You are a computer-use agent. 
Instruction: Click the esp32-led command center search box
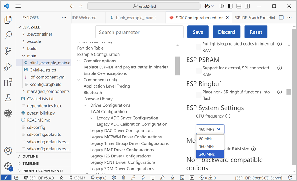(x=144, y=6)
